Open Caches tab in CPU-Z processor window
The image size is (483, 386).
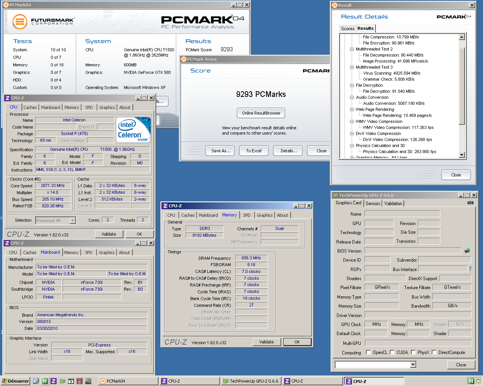tap(30, 107)
